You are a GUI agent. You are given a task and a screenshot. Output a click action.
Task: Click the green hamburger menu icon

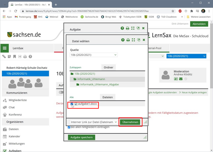(5, 48)
